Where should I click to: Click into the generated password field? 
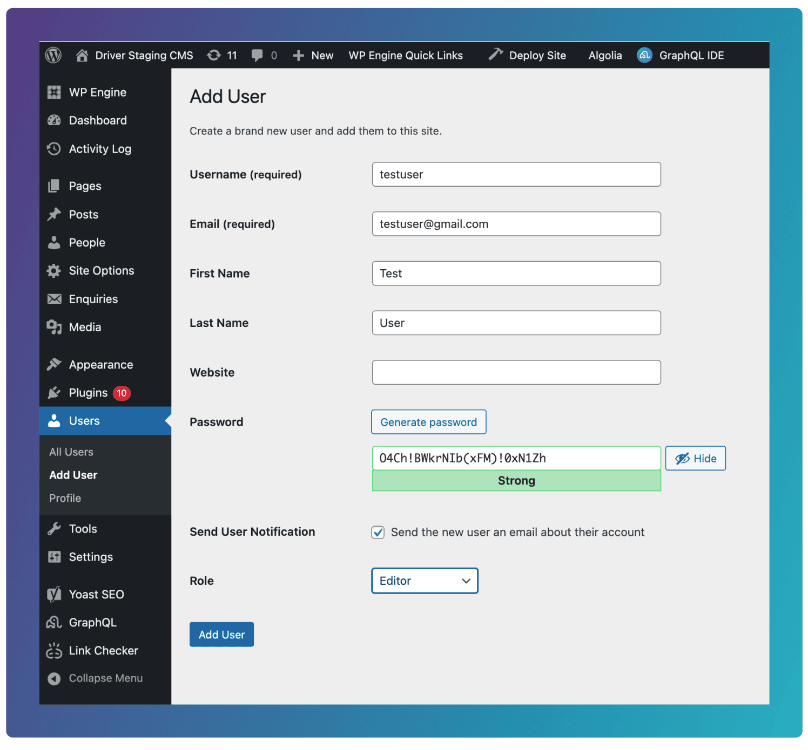(516, 458)
